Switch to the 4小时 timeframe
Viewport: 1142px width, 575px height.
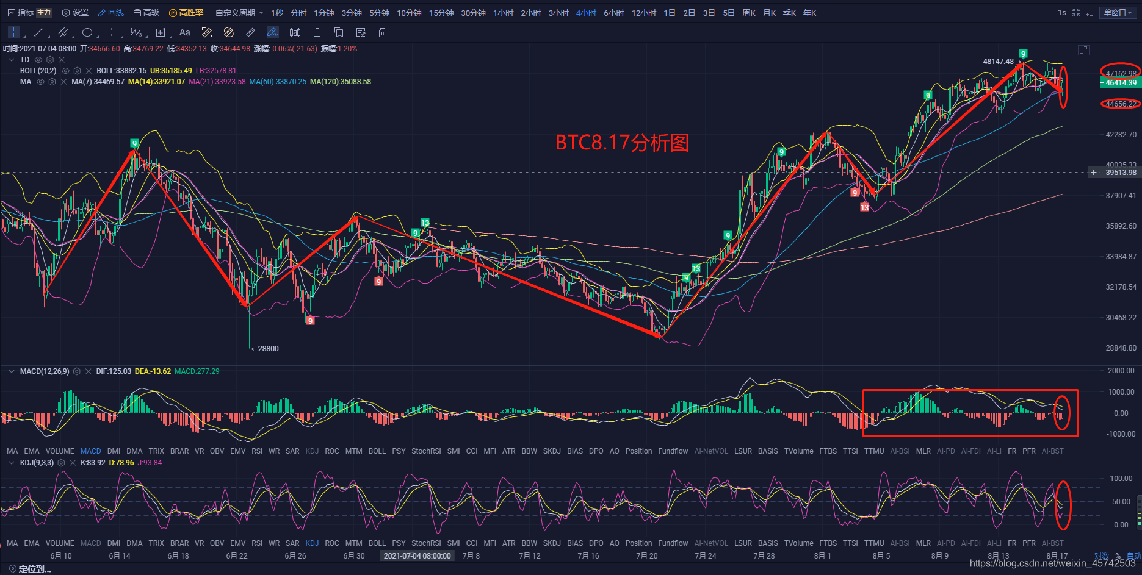586,12
